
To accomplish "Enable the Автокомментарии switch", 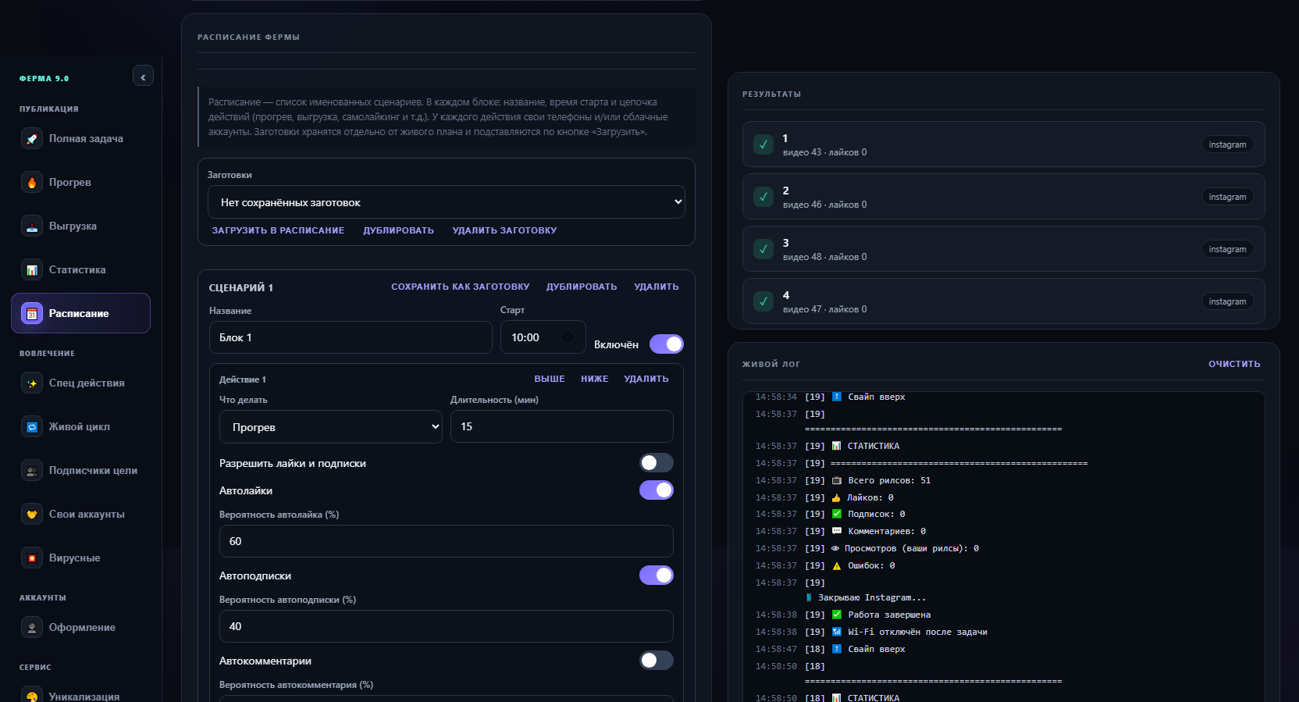I will (x=657, y=661).
